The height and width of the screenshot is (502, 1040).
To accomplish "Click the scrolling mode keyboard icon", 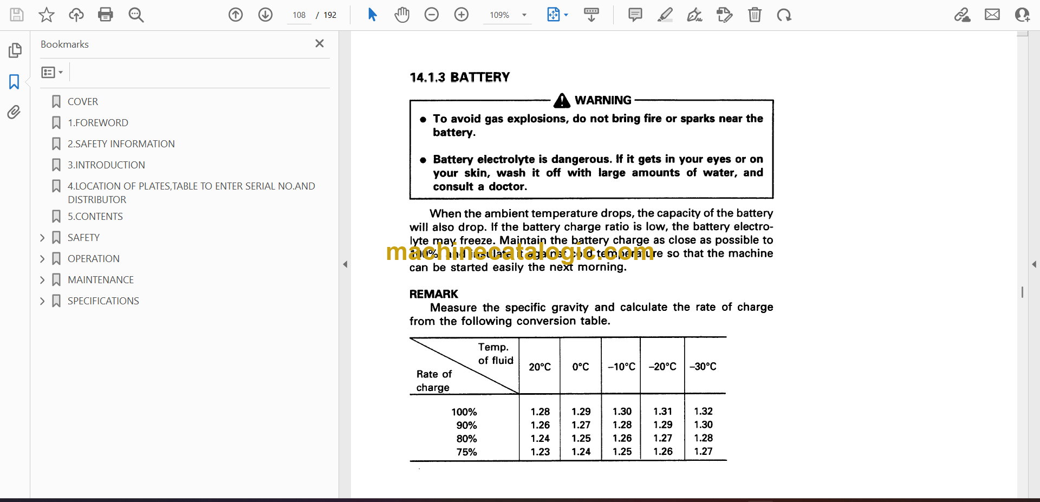I will pos(591,15).
